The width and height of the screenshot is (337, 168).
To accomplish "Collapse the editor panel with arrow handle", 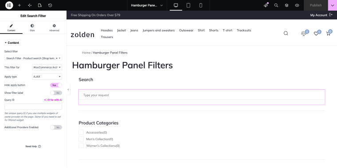I will coord(68,90).
